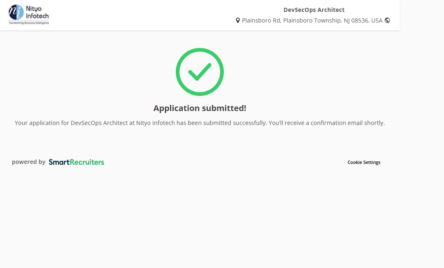Click the green 'Recruiters' part of logo
The width and height of the screenshot is (444, 268).
[x=87, y=162]
